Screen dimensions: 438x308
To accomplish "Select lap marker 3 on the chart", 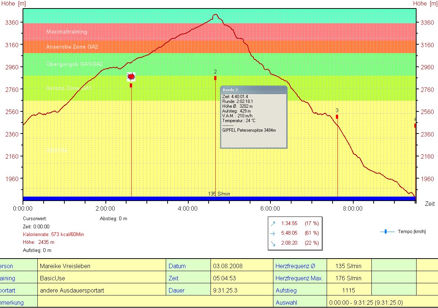I will [337, 117].
